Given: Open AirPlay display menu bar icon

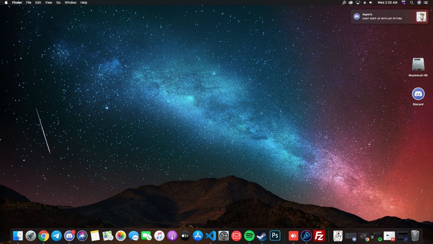Looking at the screenshot, I should [x=358, y=2].
